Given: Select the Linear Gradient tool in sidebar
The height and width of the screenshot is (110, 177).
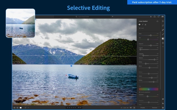Looking at the screenshot, I should tap(163, 39).
